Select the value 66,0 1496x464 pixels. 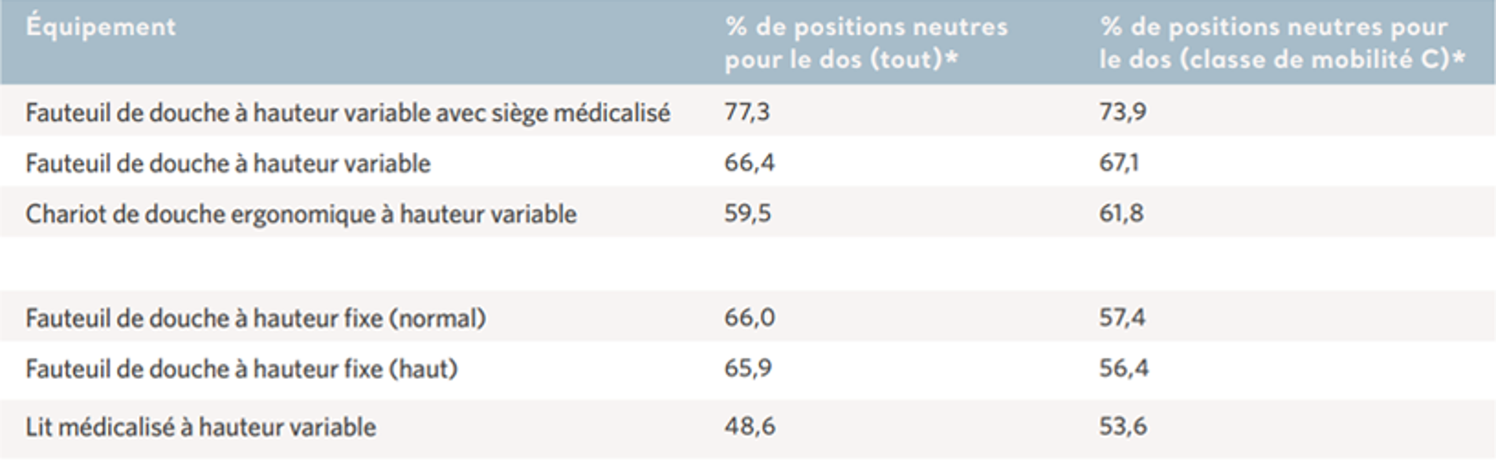[750, 317]
